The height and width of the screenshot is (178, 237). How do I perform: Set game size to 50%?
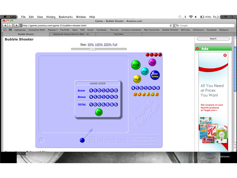coord(91,45)
